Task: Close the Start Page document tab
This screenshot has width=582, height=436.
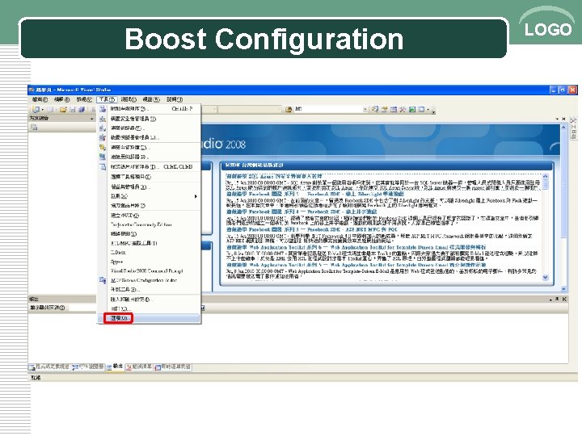Action: tap(564, 119)
